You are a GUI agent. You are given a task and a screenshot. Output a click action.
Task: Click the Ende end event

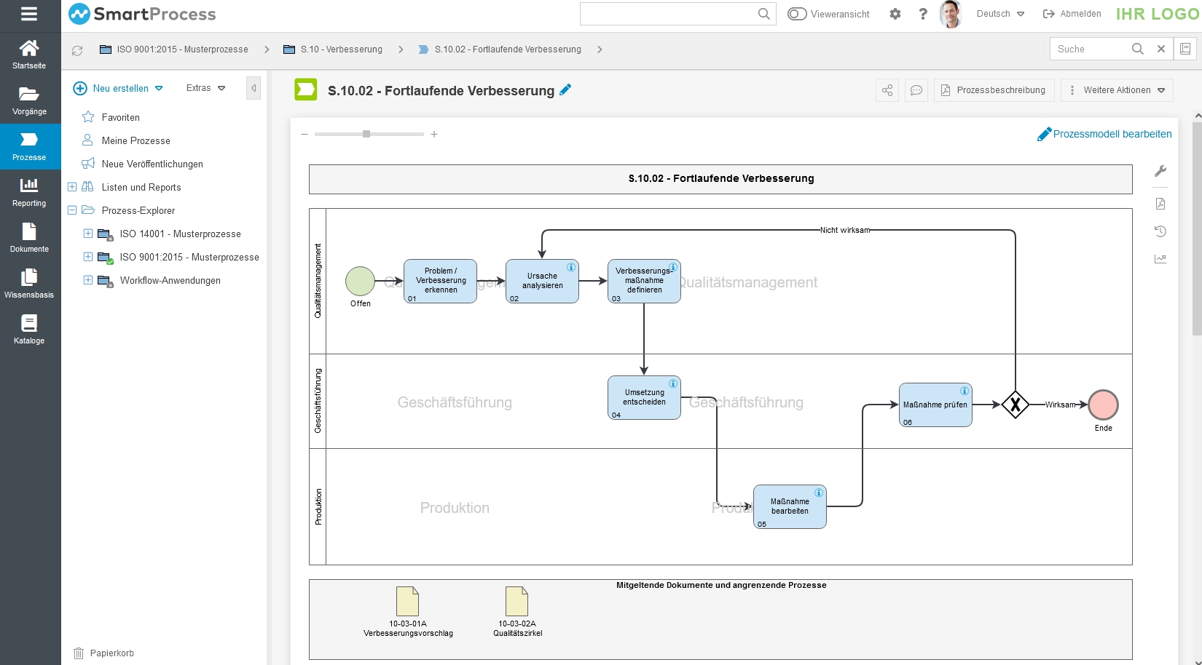[1103, 405]
